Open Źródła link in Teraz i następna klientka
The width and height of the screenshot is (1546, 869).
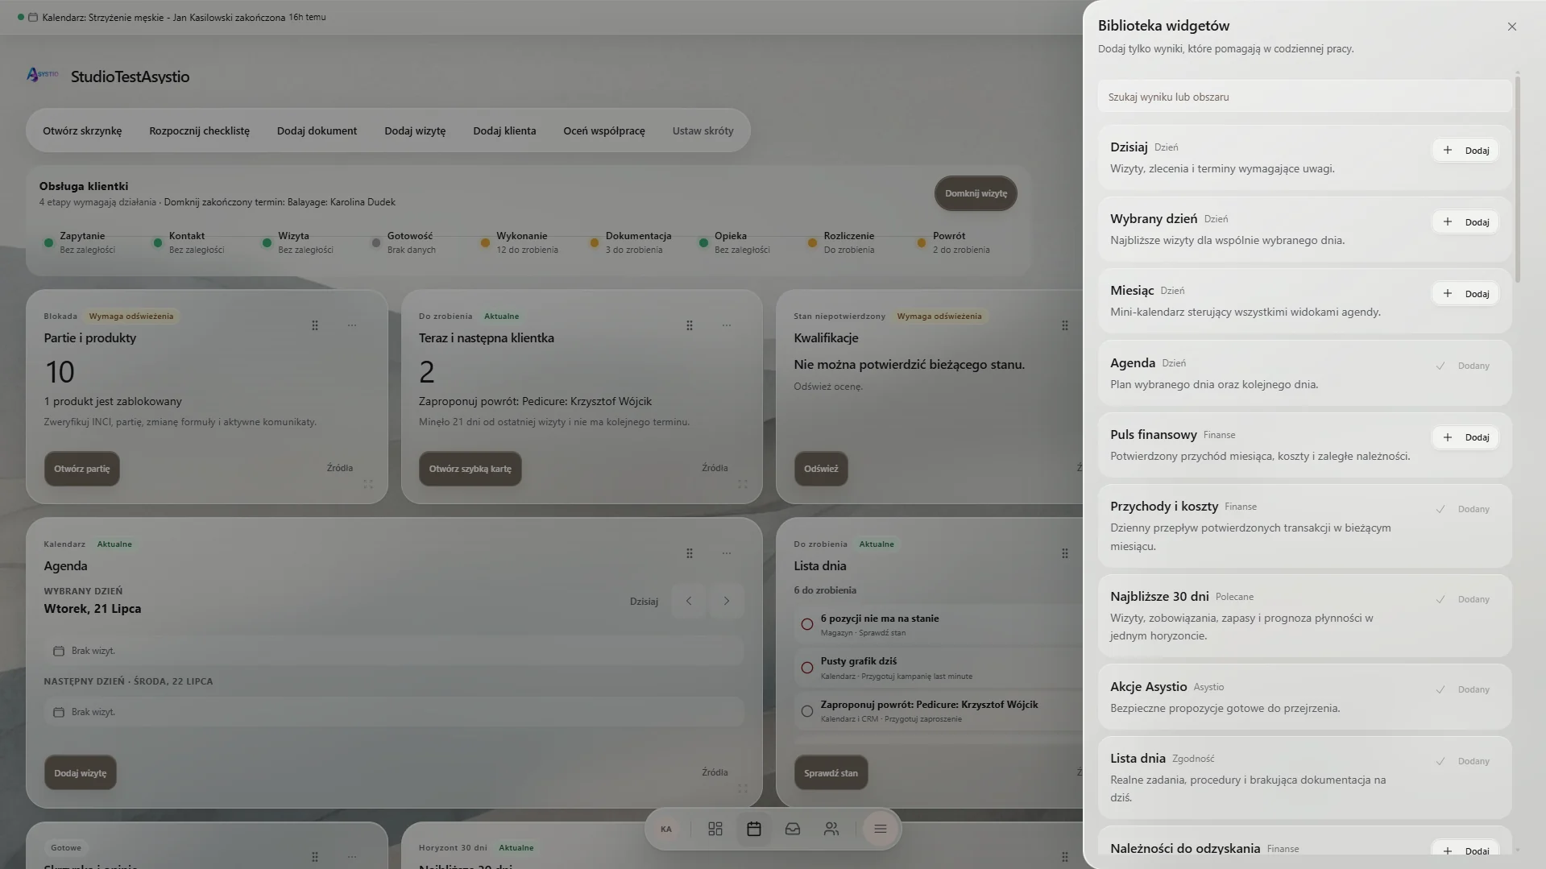point(715,468)
